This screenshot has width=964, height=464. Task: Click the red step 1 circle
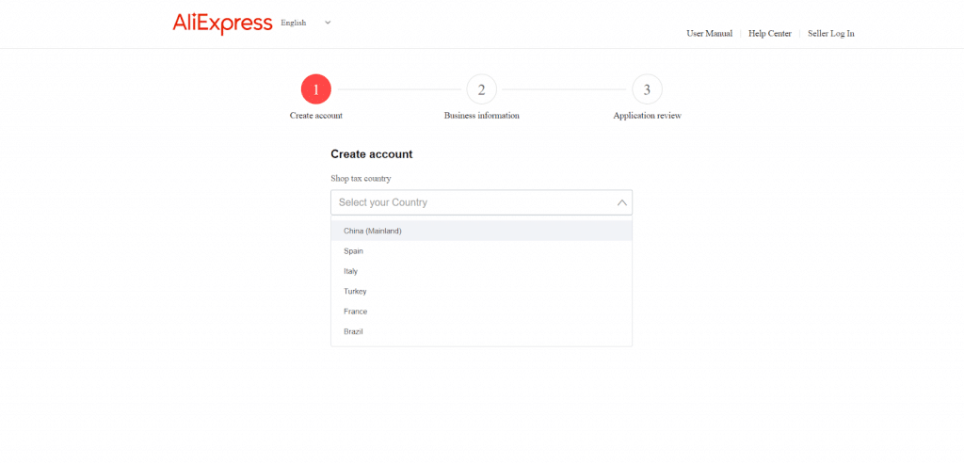click(316, 89)
